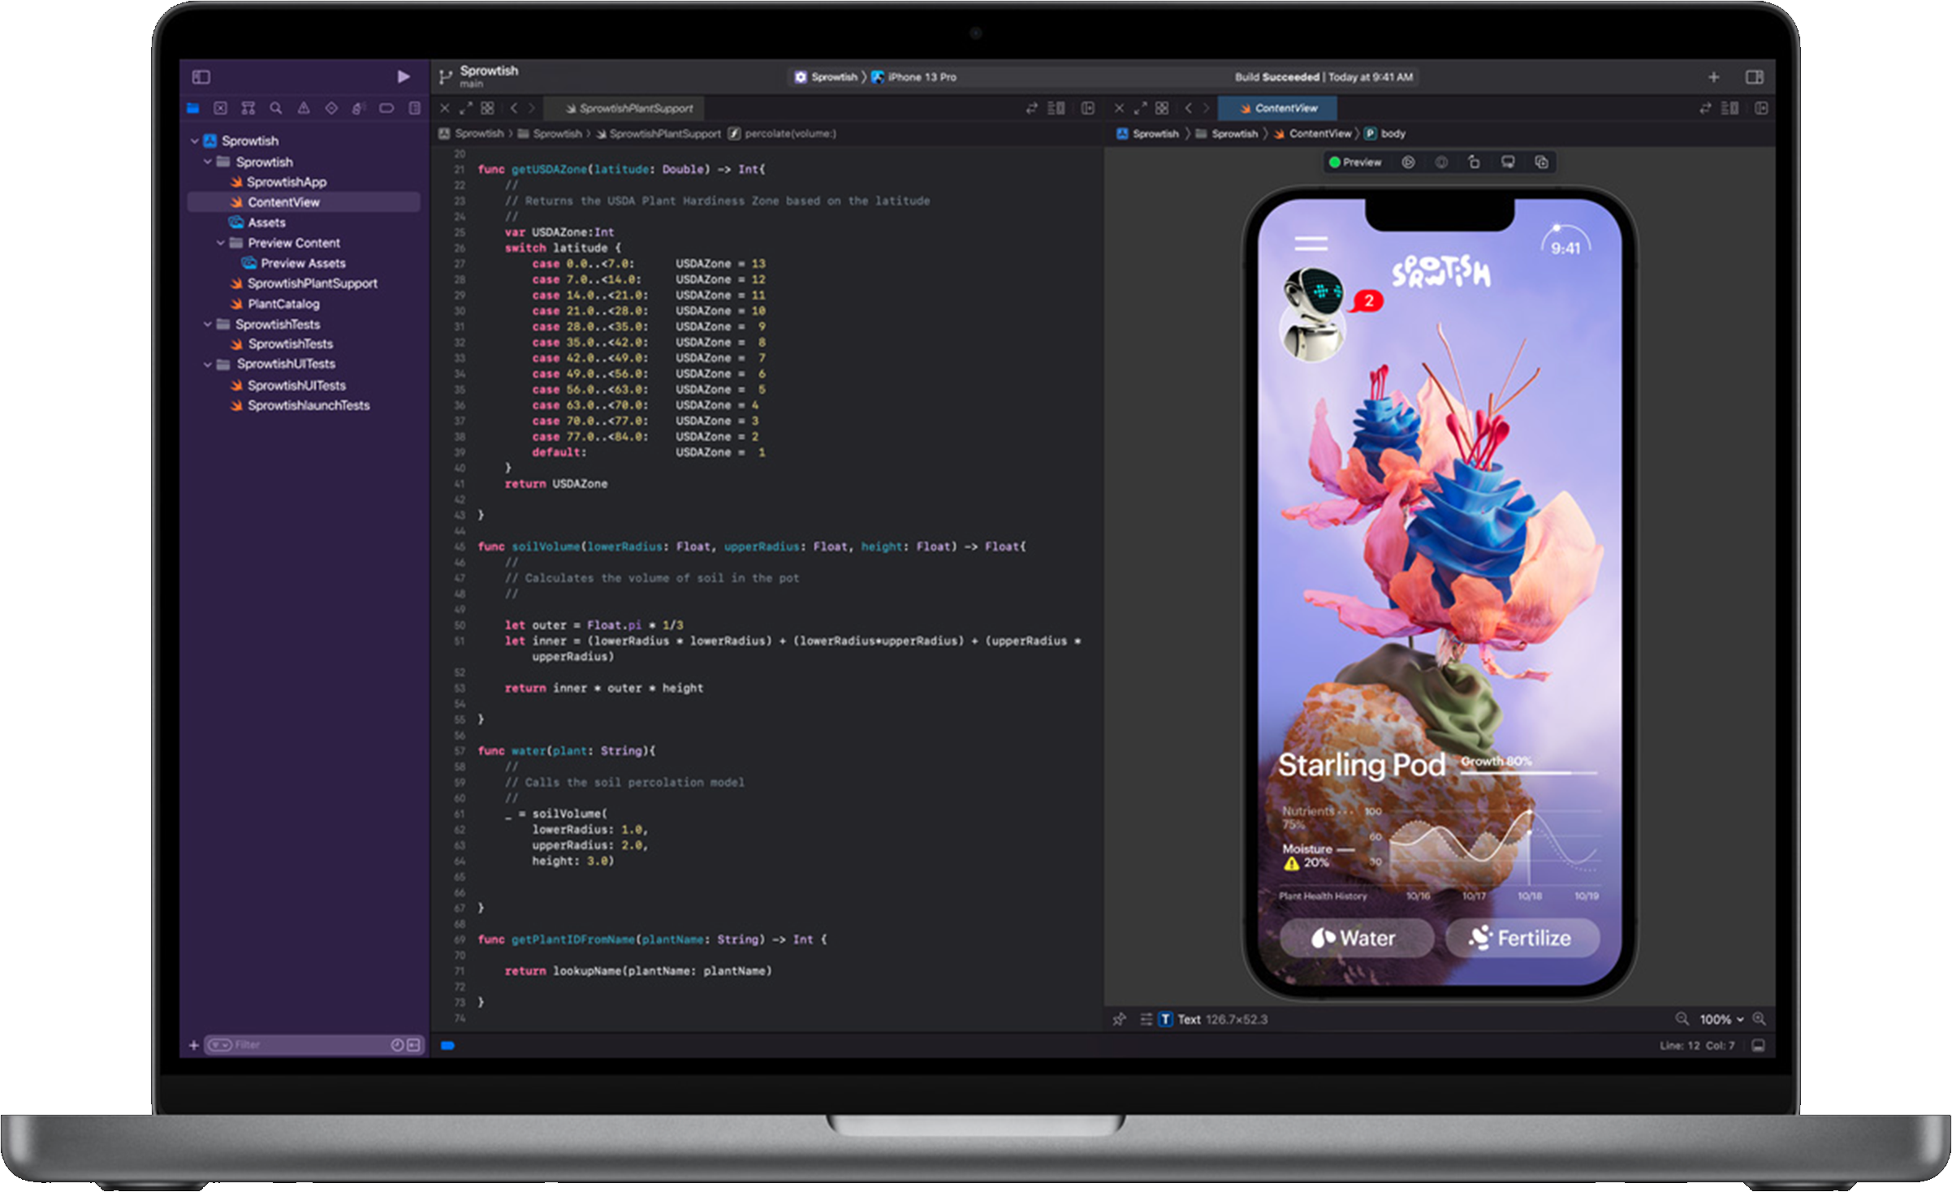Select ContentView file in navigator
1952x1192 pixels.
tap(304, 202)
